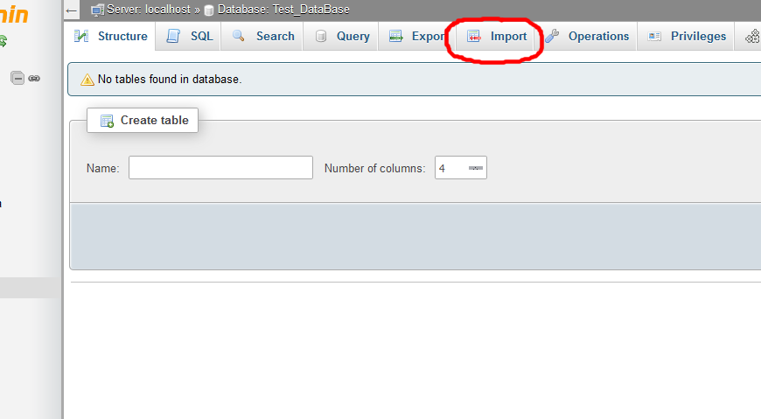The height and width of the screenshot is (419, 761).
Task: Go to the Query tab
Action: pos(343,37)
